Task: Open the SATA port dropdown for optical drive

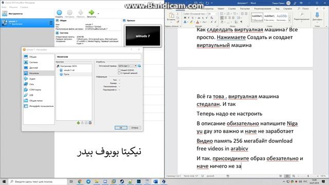Action: (x=127, y=66)
